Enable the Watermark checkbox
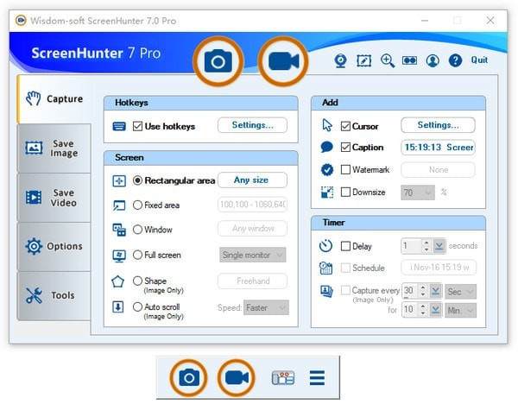The width and height of the screenshot is (518, 404). coord(346,170)
